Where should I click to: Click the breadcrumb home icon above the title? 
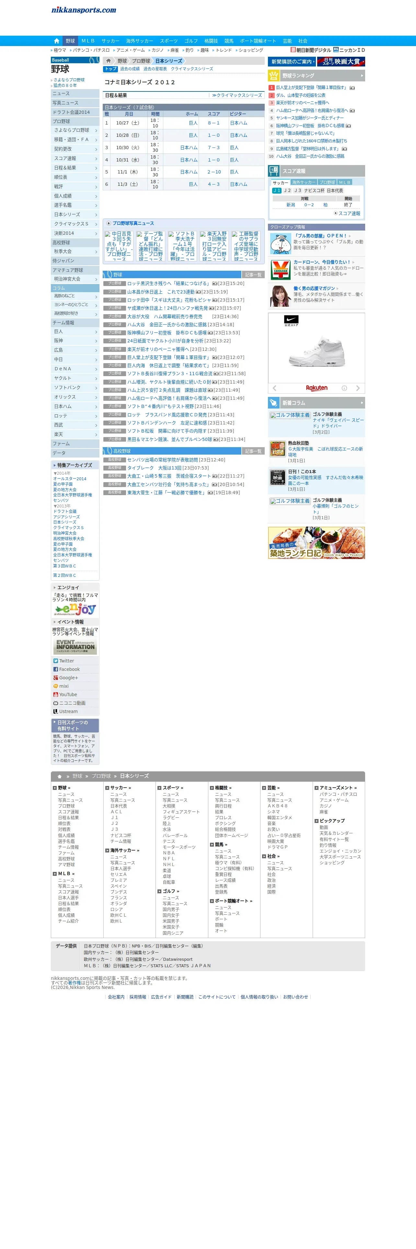(109, 61)
